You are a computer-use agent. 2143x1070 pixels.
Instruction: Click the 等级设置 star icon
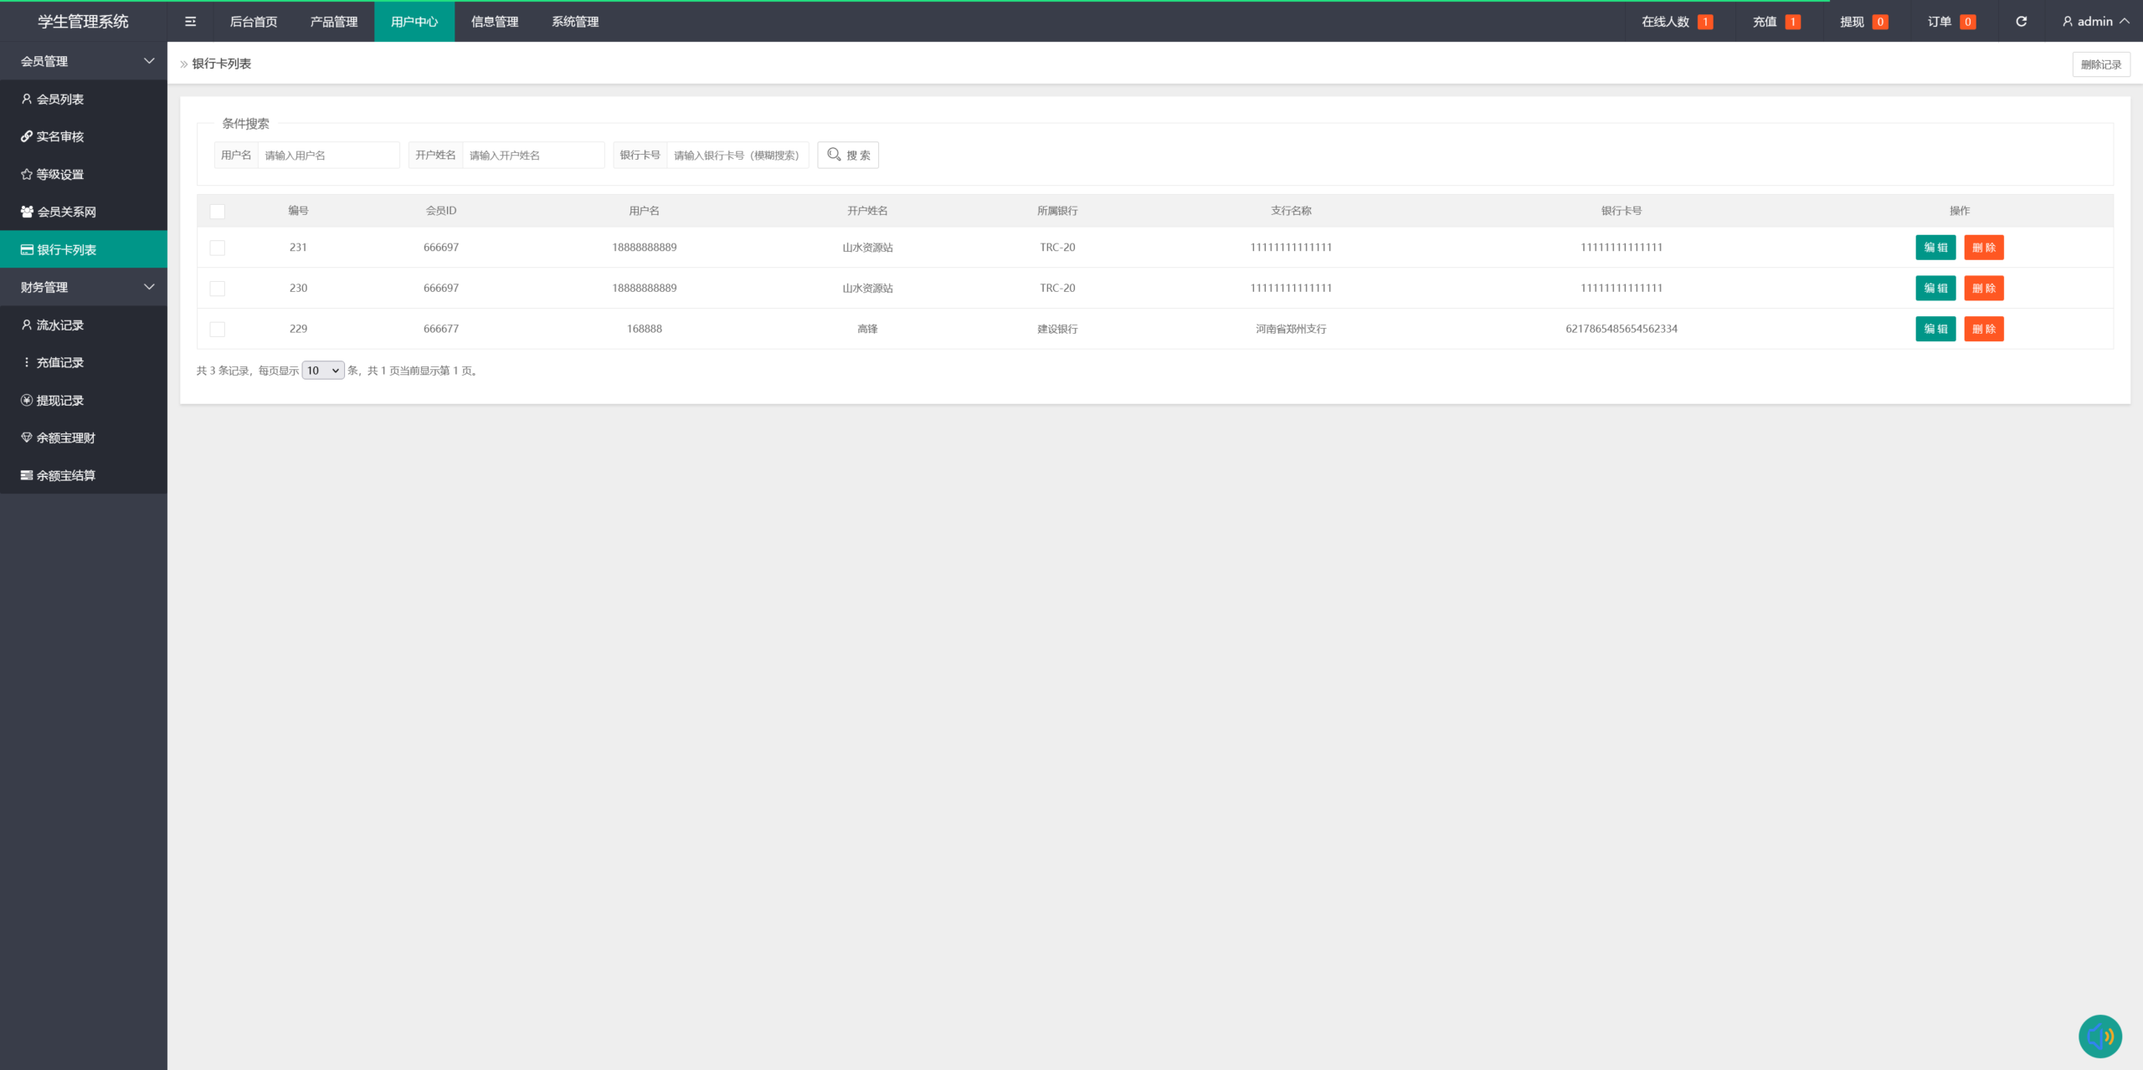[27, 174]
